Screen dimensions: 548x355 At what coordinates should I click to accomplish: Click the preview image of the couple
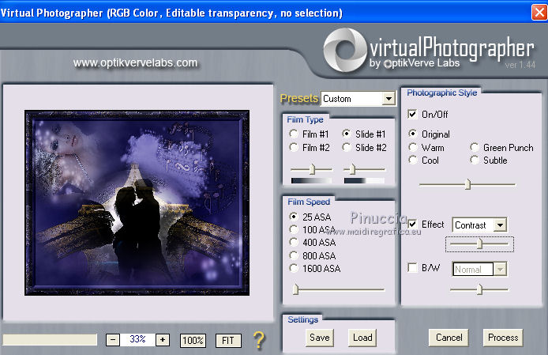[137, 202]
